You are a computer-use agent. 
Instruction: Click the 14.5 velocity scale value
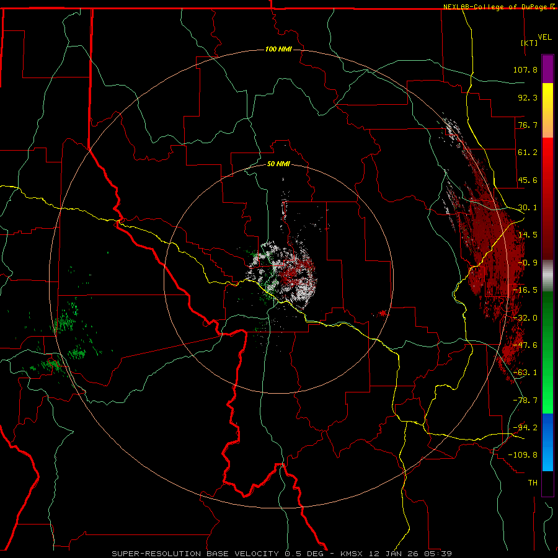click(x=528, y=235)
